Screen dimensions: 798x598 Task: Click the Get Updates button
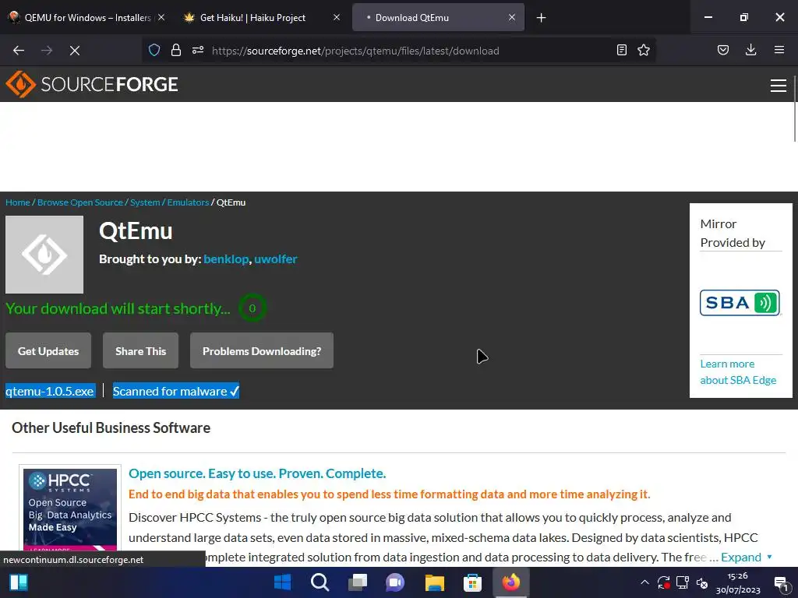[48, 351]
